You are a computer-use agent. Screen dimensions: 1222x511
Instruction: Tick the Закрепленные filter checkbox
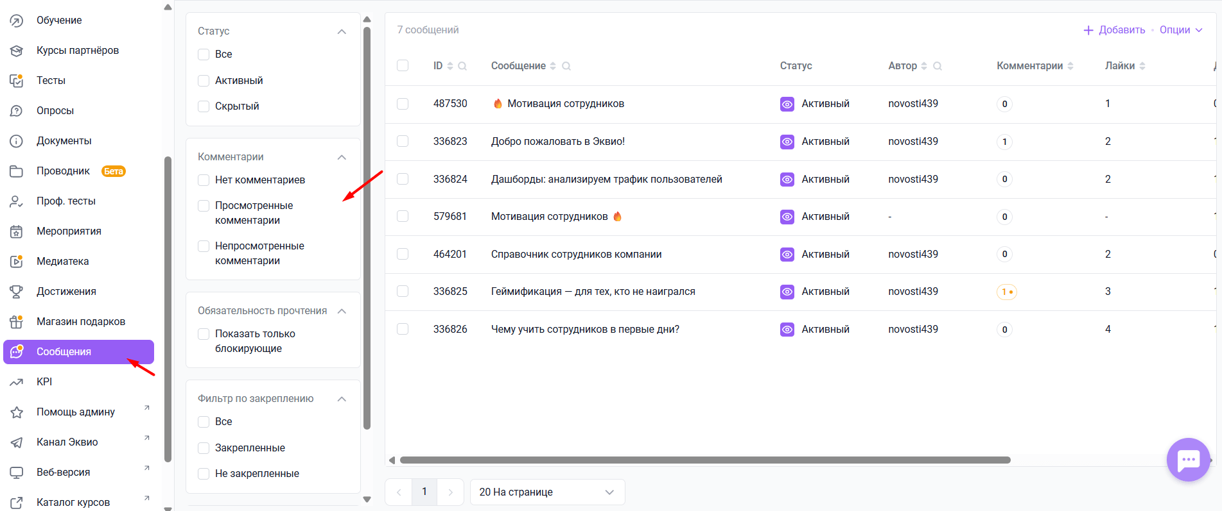coord(204,448)
